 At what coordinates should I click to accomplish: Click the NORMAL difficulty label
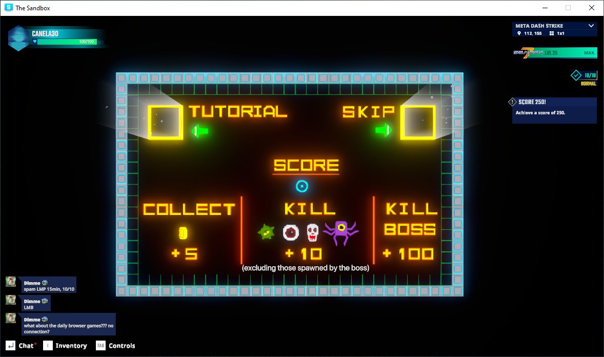(588, 84)
